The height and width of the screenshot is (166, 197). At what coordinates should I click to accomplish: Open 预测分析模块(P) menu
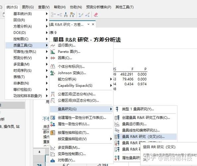point(99,7)
